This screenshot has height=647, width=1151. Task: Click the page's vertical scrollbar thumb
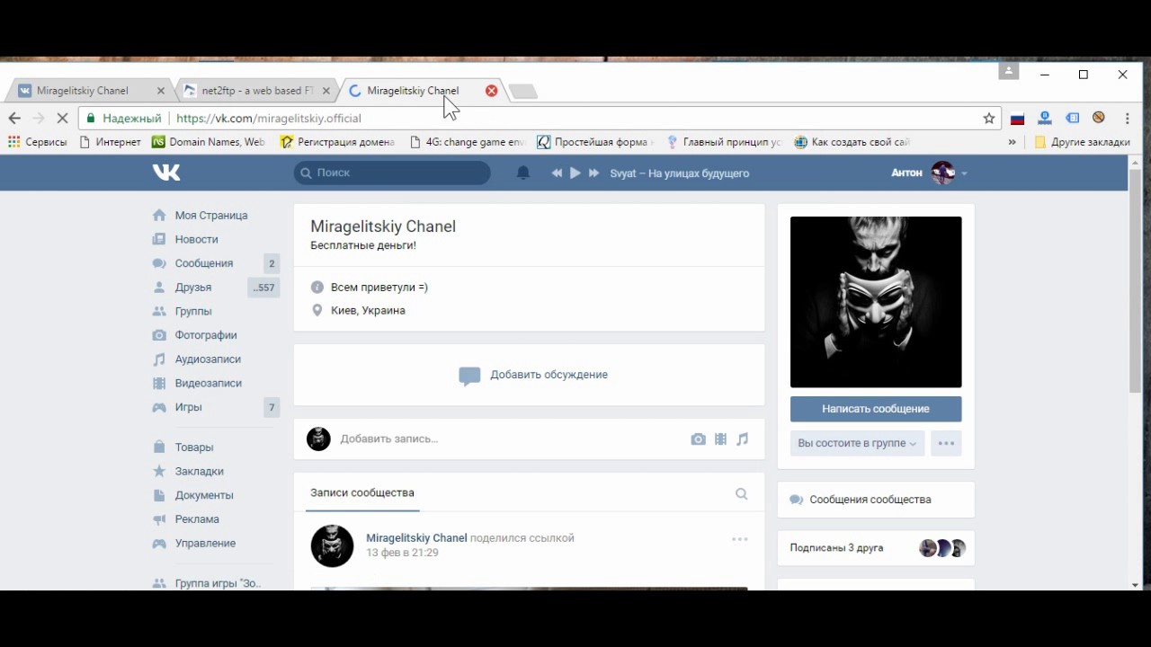(1135, 279)
